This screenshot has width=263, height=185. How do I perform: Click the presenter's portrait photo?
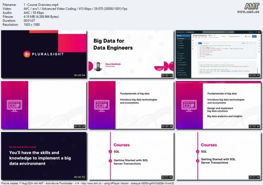coord(98,66)
